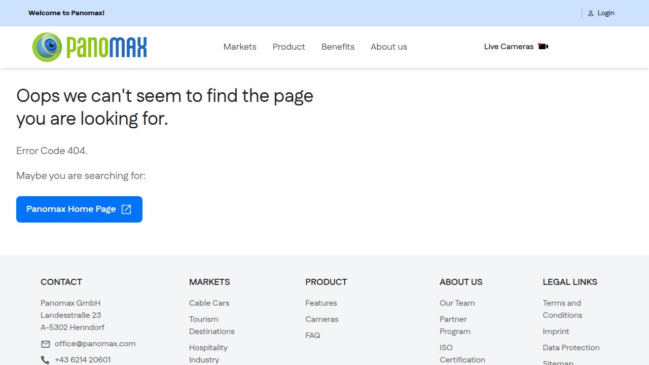Open Partner Program footer link
The height and width of the screenshot is (365, 649).
pos(455,325)
